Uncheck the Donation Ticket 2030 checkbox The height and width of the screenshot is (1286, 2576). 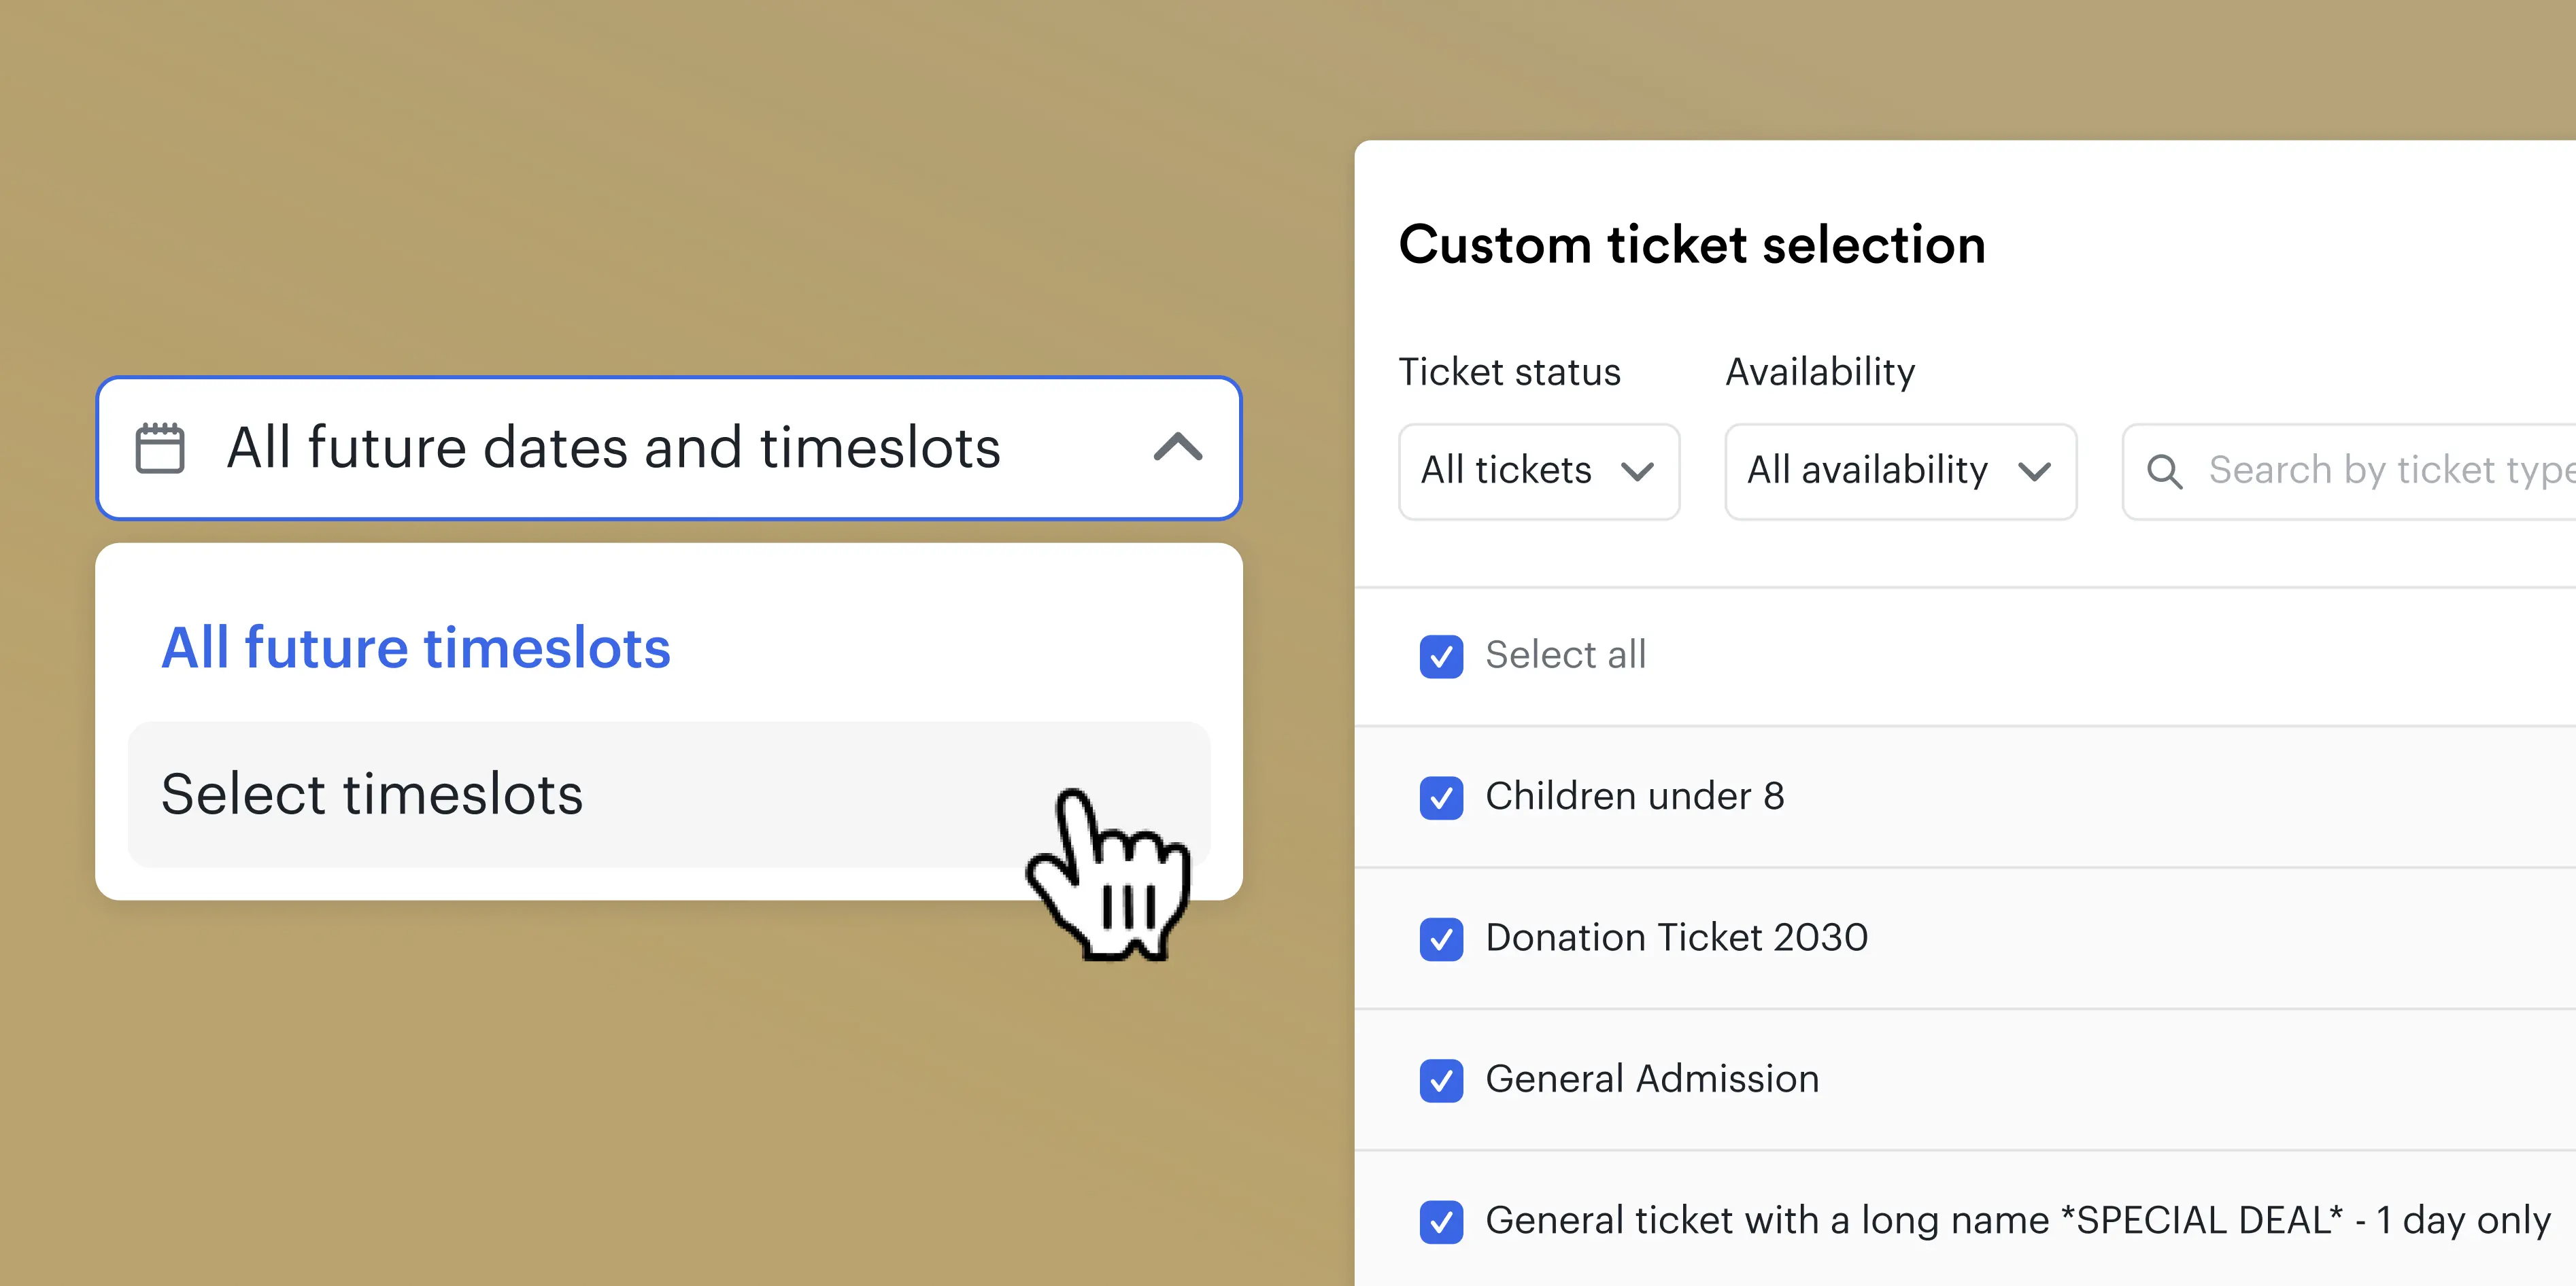1441,939
